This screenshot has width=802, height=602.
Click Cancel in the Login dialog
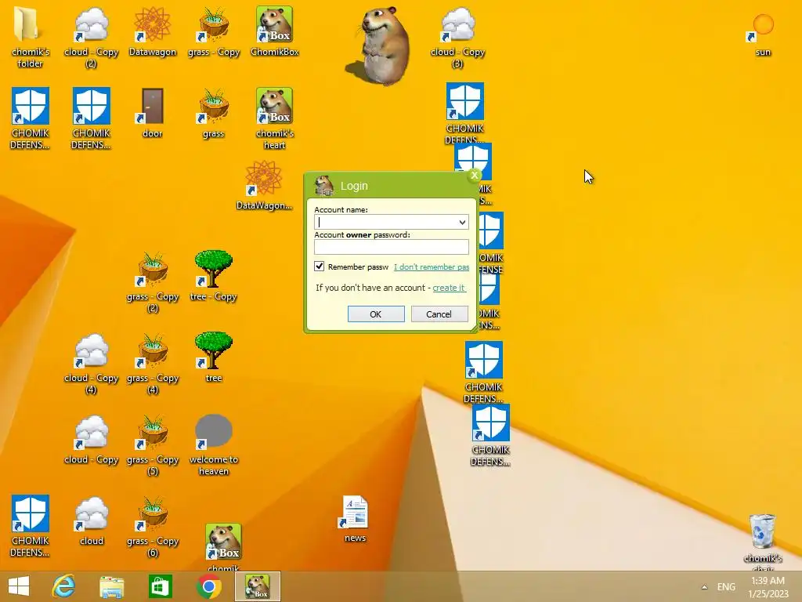coord(439,314)
